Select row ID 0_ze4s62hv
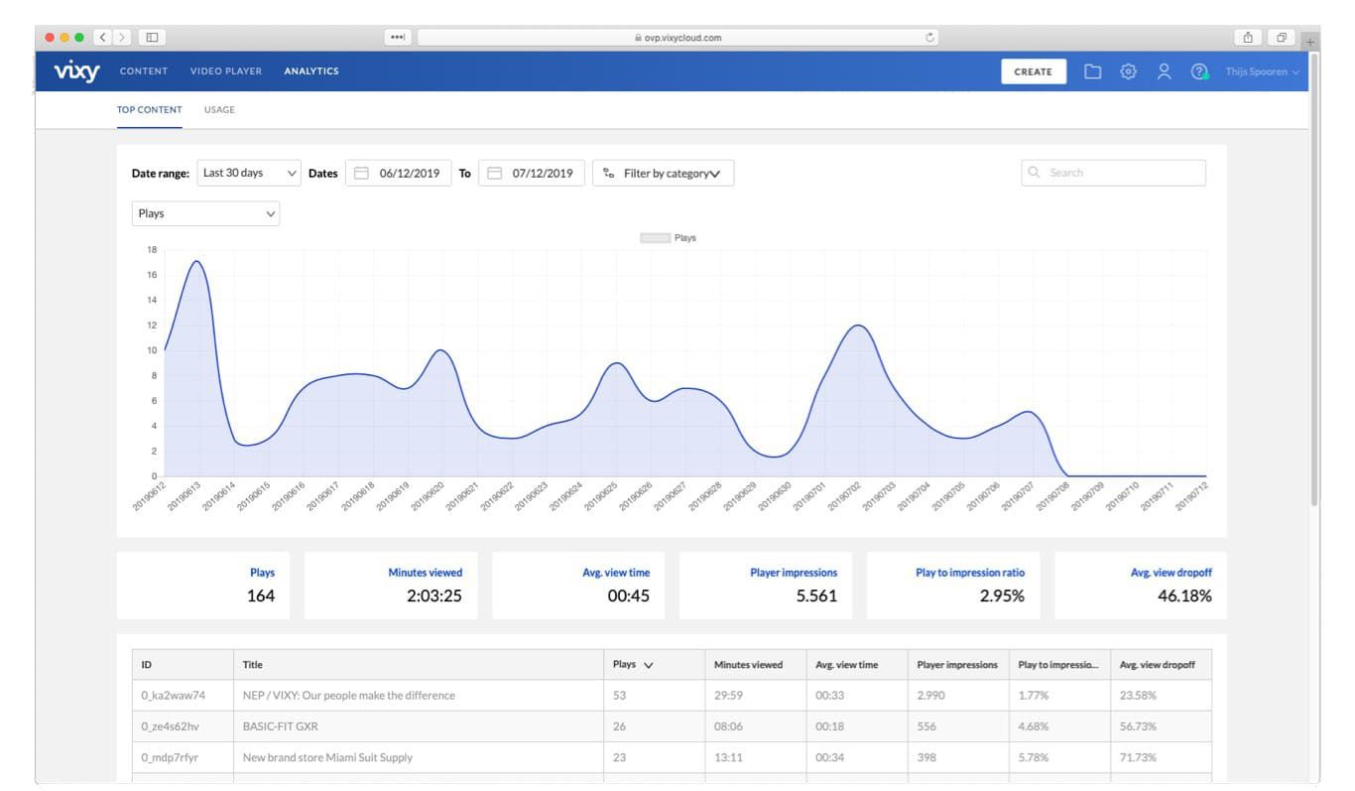The height and width of the screenshot is (791, 1355). 171,726
